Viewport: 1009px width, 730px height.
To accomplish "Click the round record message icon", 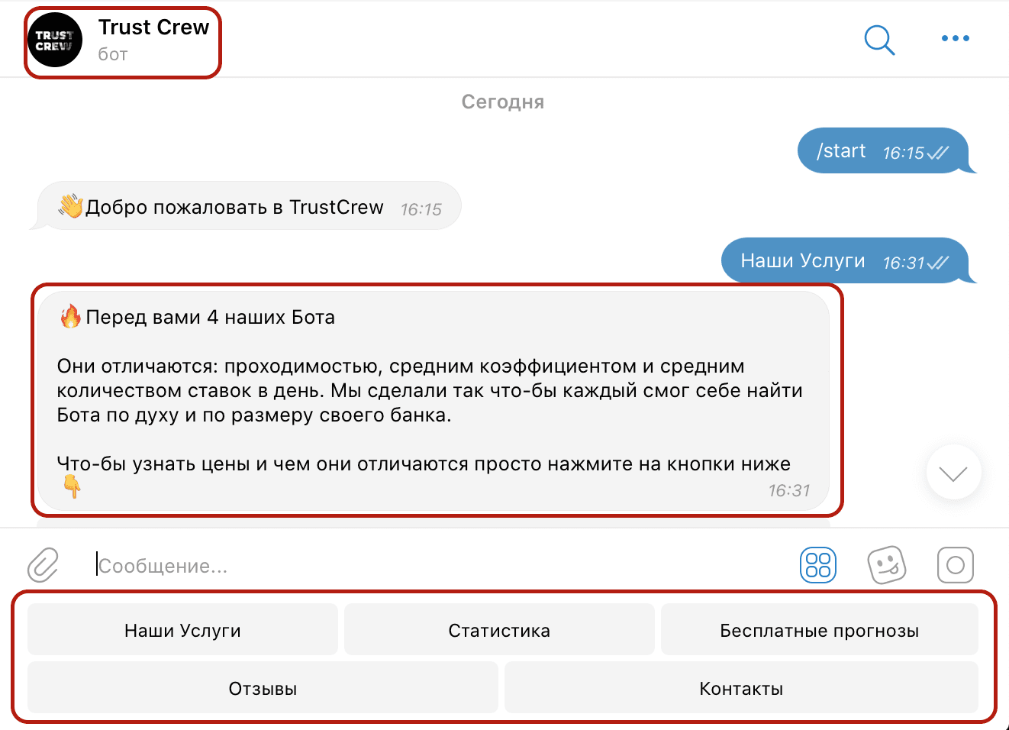I will [x=956, y=565].
